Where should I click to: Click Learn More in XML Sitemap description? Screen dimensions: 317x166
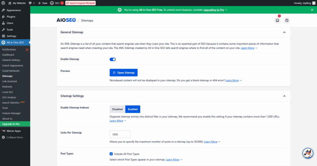[247, 48]
